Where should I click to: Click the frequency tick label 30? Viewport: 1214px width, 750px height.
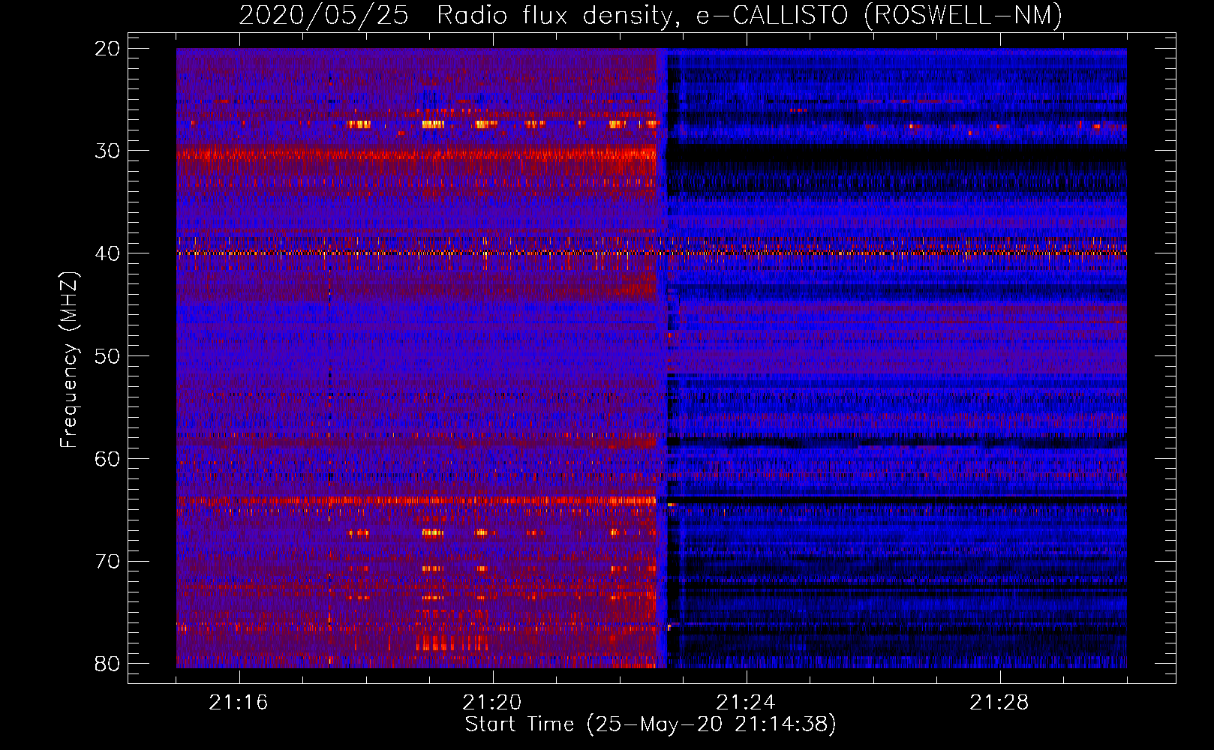click(107, 151)
